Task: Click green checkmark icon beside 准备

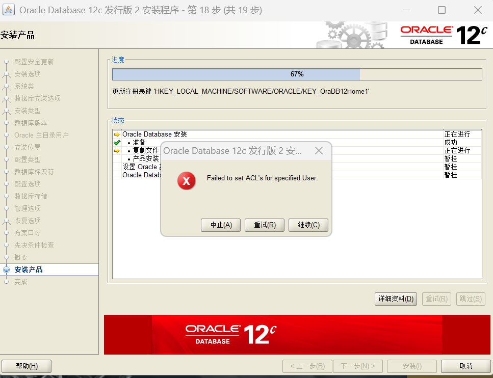Action: [117, 142]
